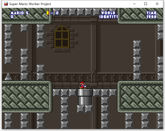Click the Super Mario Worker Project title
This screenshot has width=165, height=131.
click(x=30, y=4)
